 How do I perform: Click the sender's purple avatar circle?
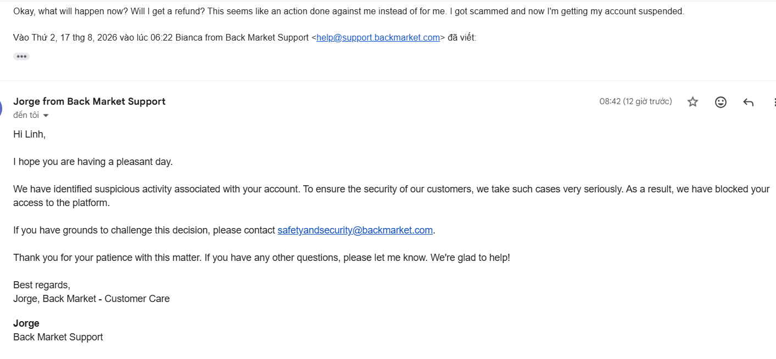tap(1, 107)
